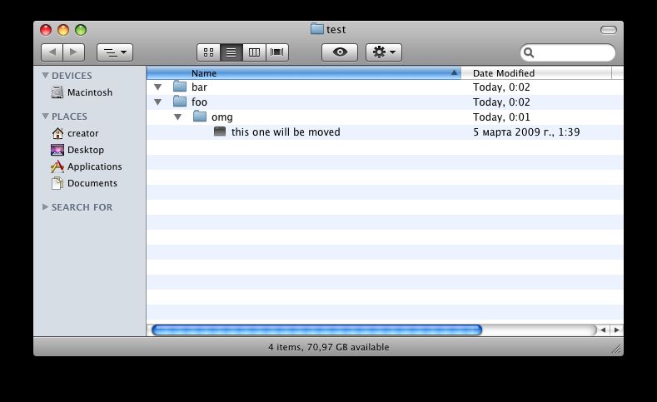Sort by Date Modified column header

[x=536, y=73]
